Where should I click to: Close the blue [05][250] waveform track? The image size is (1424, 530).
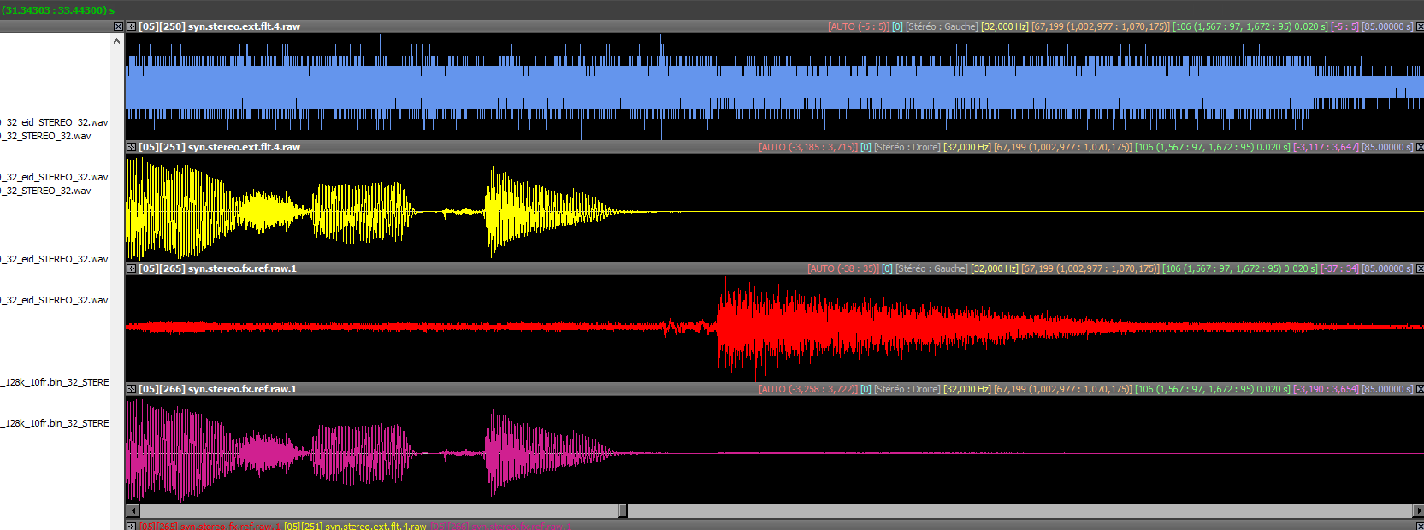[x=1420, y=26]
